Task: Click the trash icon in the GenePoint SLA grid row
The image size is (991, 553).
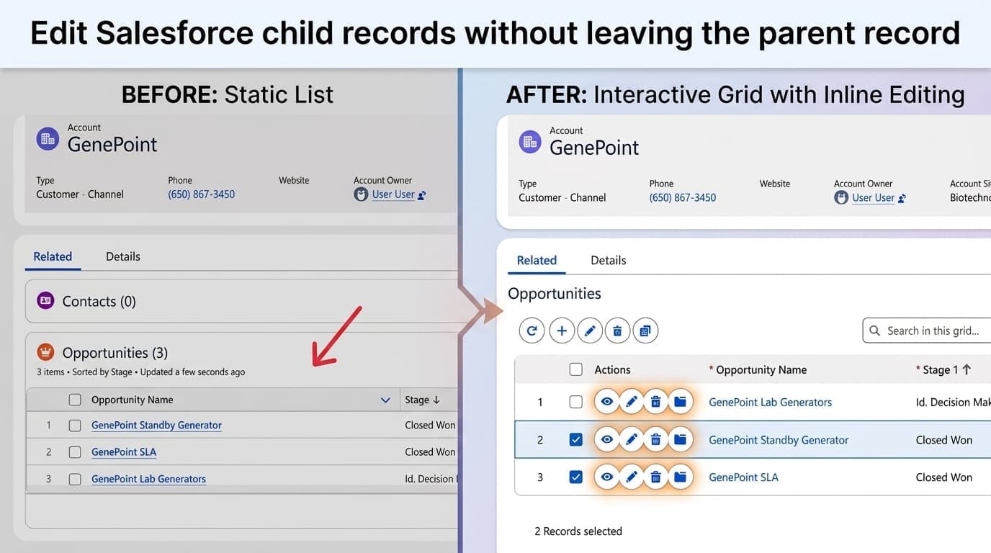Action: pos(655,477)
